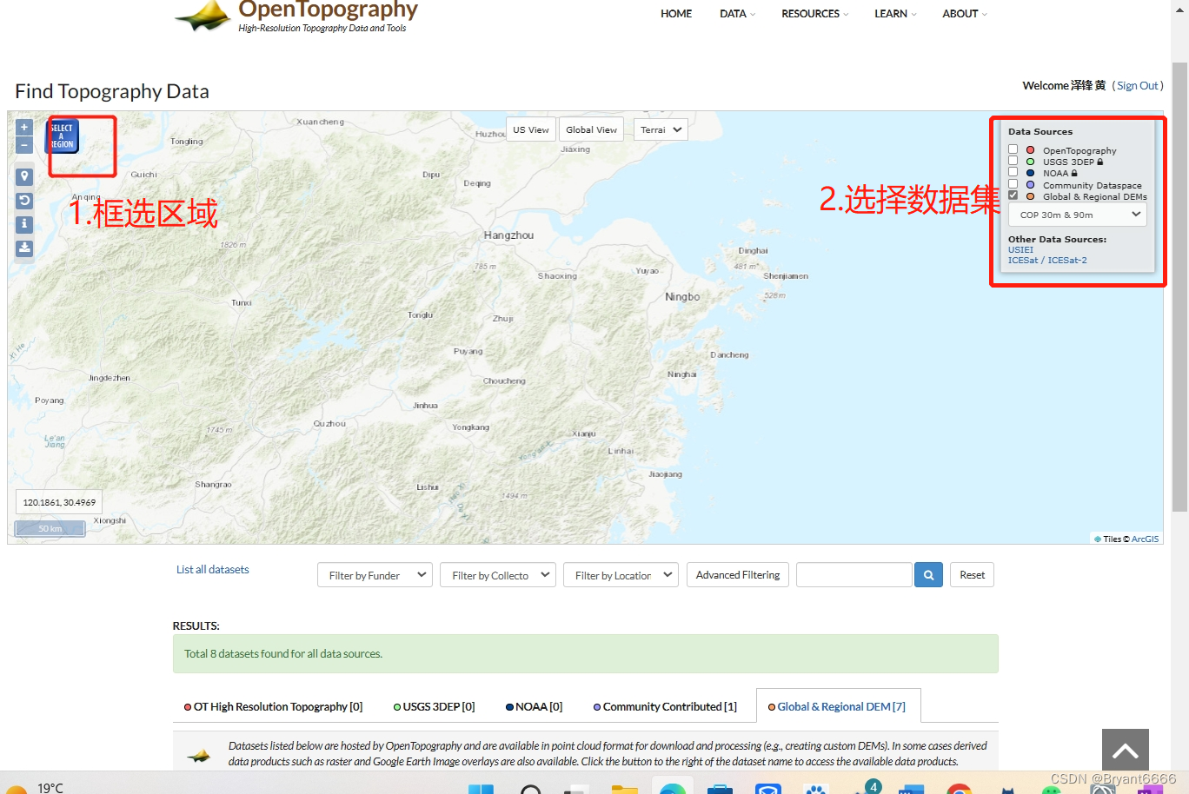
Task: Click the OpenTopography logo
Action: click(296, 17)
